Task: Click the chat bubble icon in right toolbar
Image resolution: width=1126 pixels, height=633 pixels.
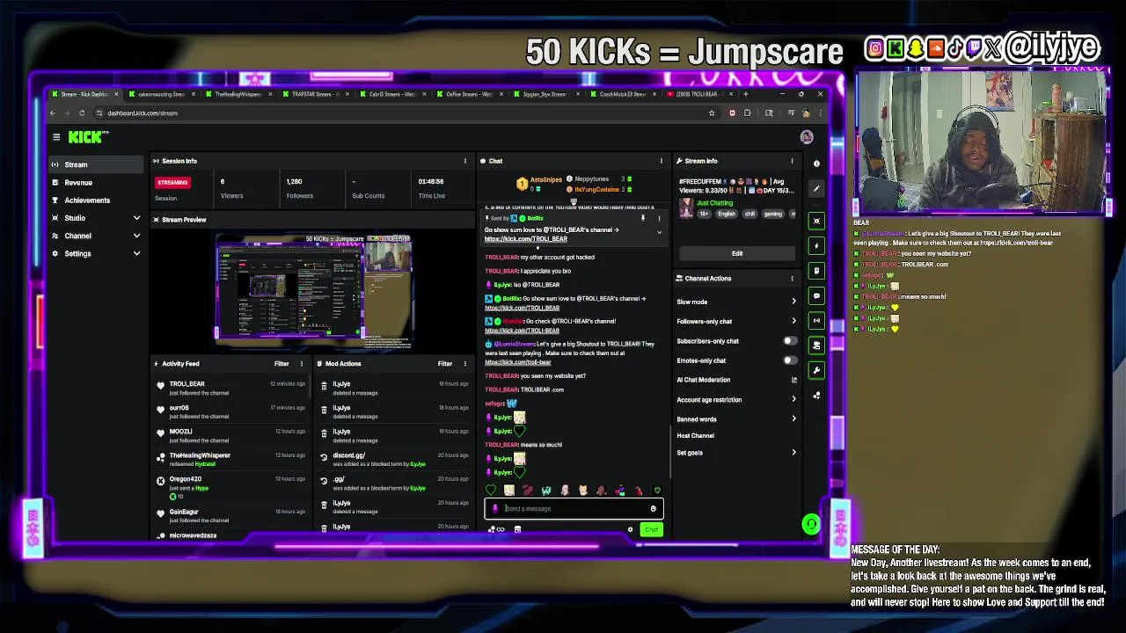Action: [816, 295]
